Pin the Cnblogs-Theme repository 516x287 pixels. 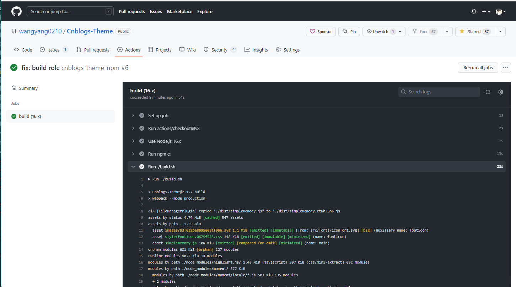[349, 32]
